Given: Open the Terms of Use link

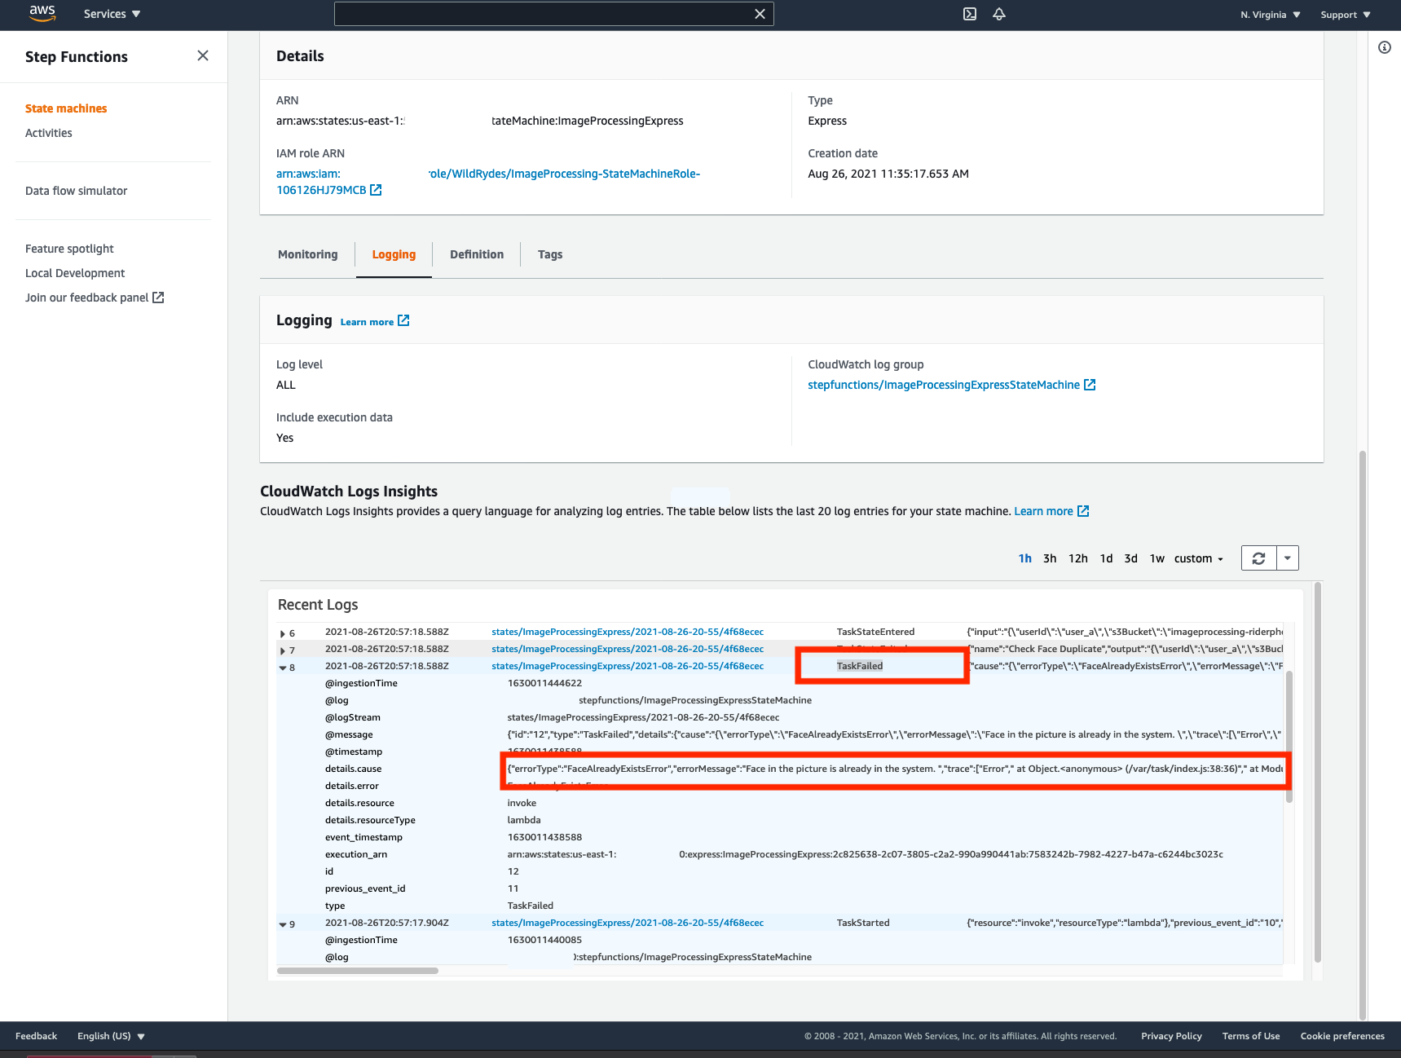Looking at the screenshot, I should tap(1251, 1036).
